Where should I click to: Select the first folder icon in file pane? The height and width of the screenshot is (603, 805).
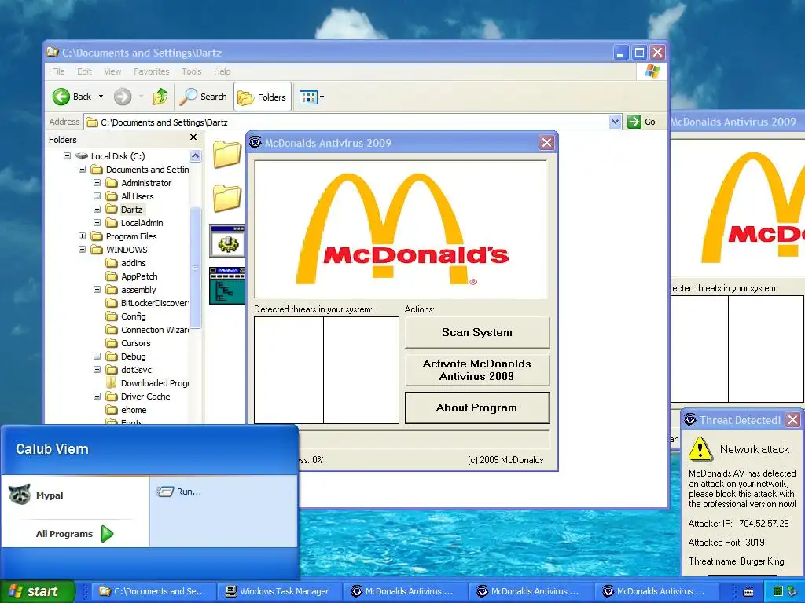227,154
